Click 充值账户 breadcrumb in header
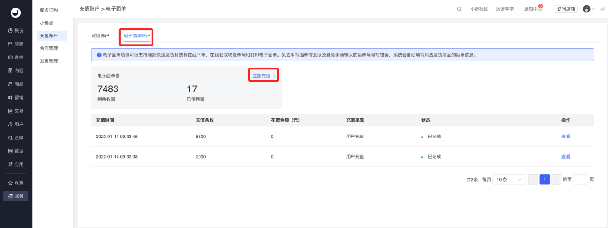608x228 pixels. pyautogui.click(x=89, y=9)
